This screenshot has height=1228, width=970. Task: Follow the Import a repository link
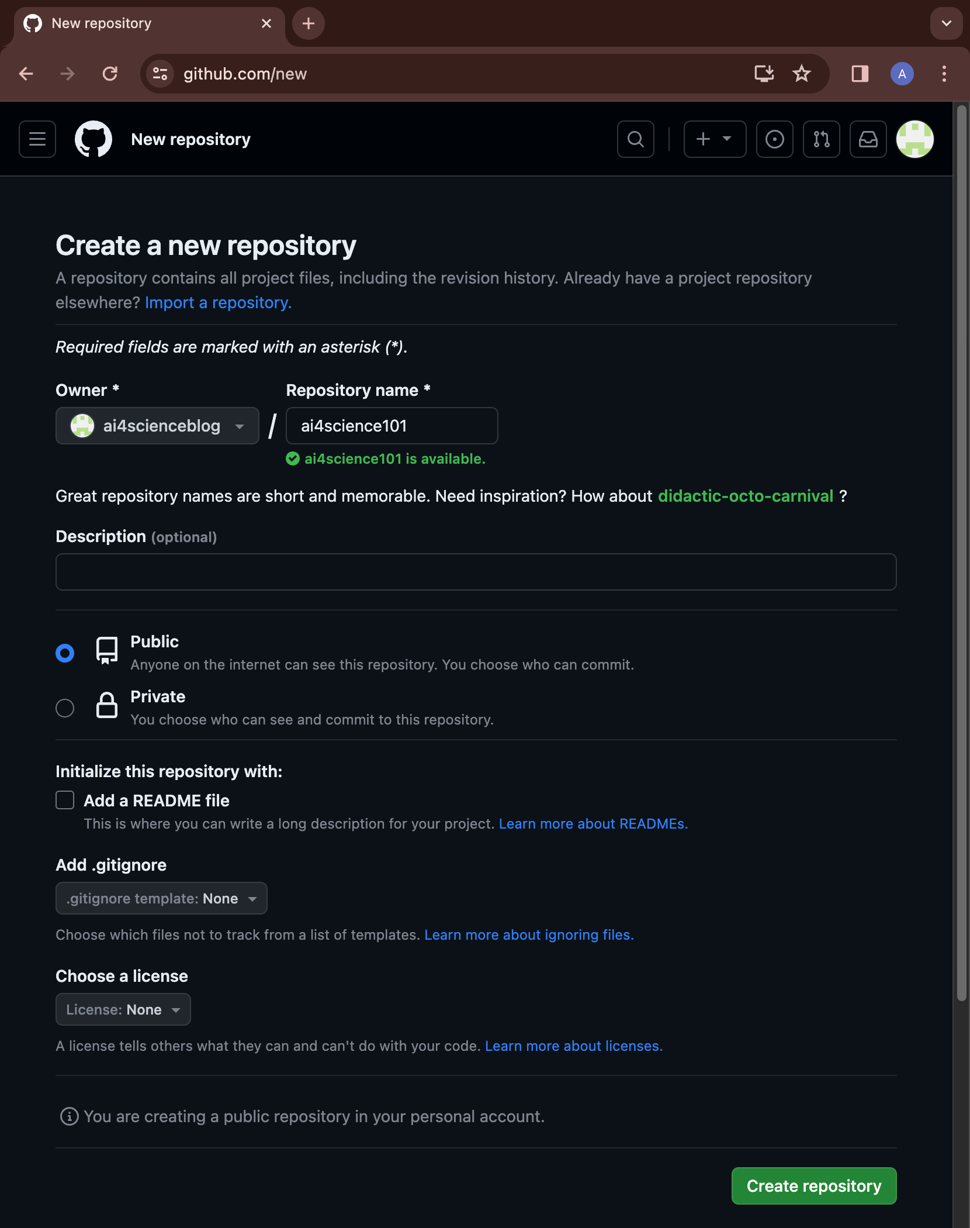tap(218, 303)
